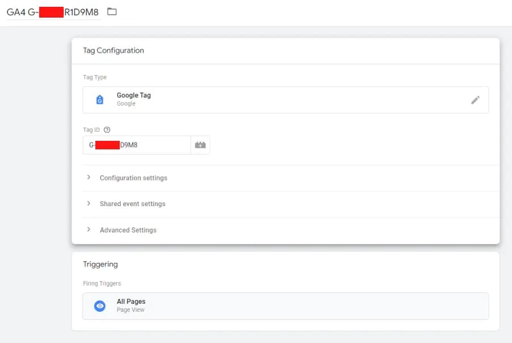Select the blue Google Tag icon
This screenshot has width=512, height=343.
point(100,99)
